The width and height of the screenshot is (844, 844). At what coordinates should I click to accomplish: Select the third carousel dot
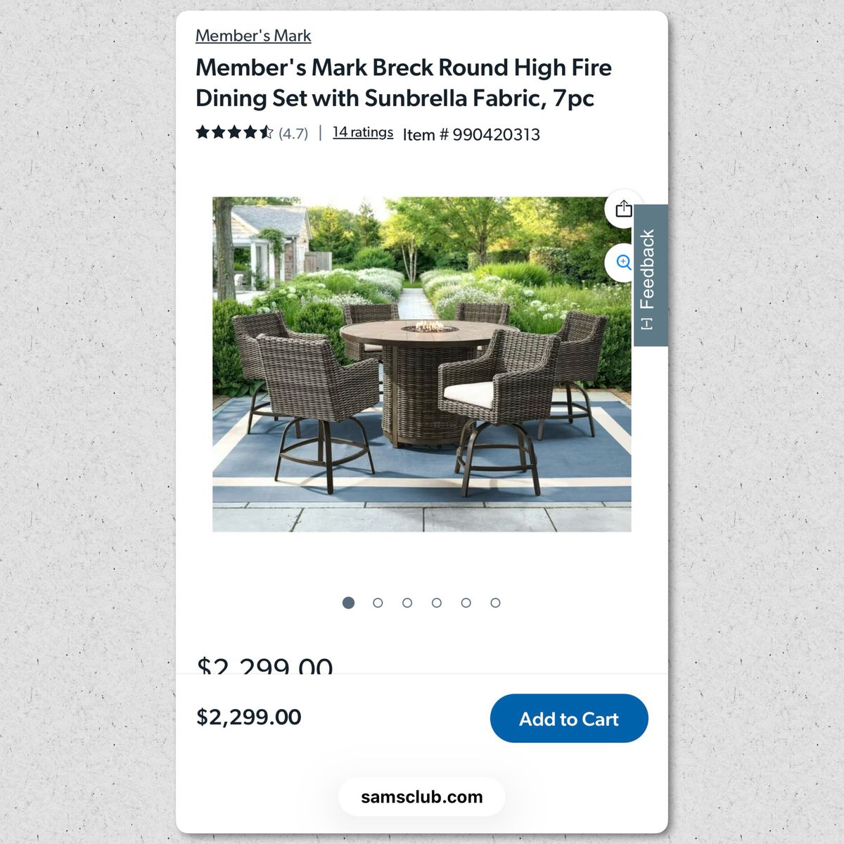[407, 603]
